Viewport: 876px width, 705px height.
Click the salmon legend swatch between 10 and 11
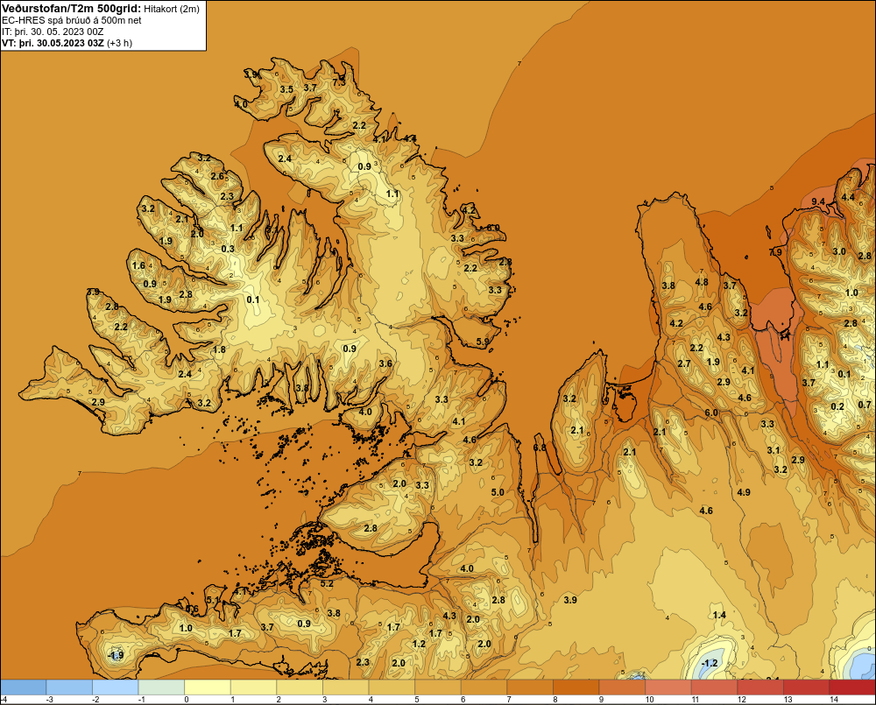click(x=668, y=687)
